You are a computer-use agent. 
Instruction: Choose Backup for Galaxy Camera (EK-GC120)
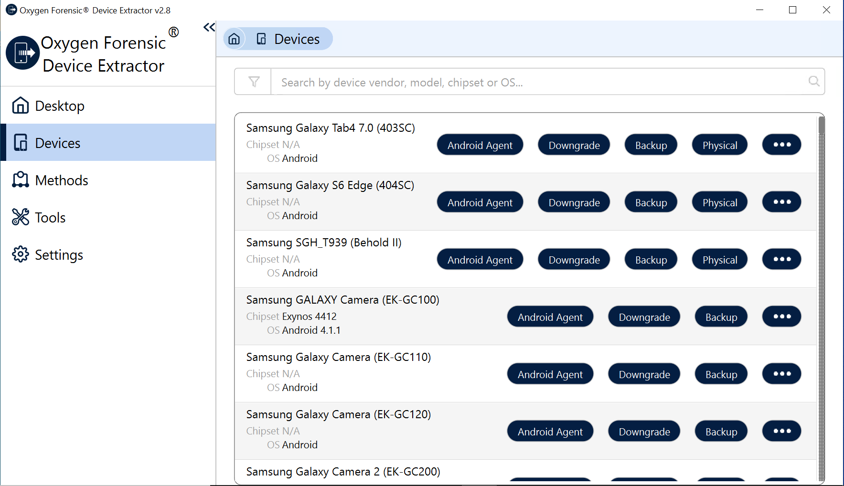click(x=721, y=431)
